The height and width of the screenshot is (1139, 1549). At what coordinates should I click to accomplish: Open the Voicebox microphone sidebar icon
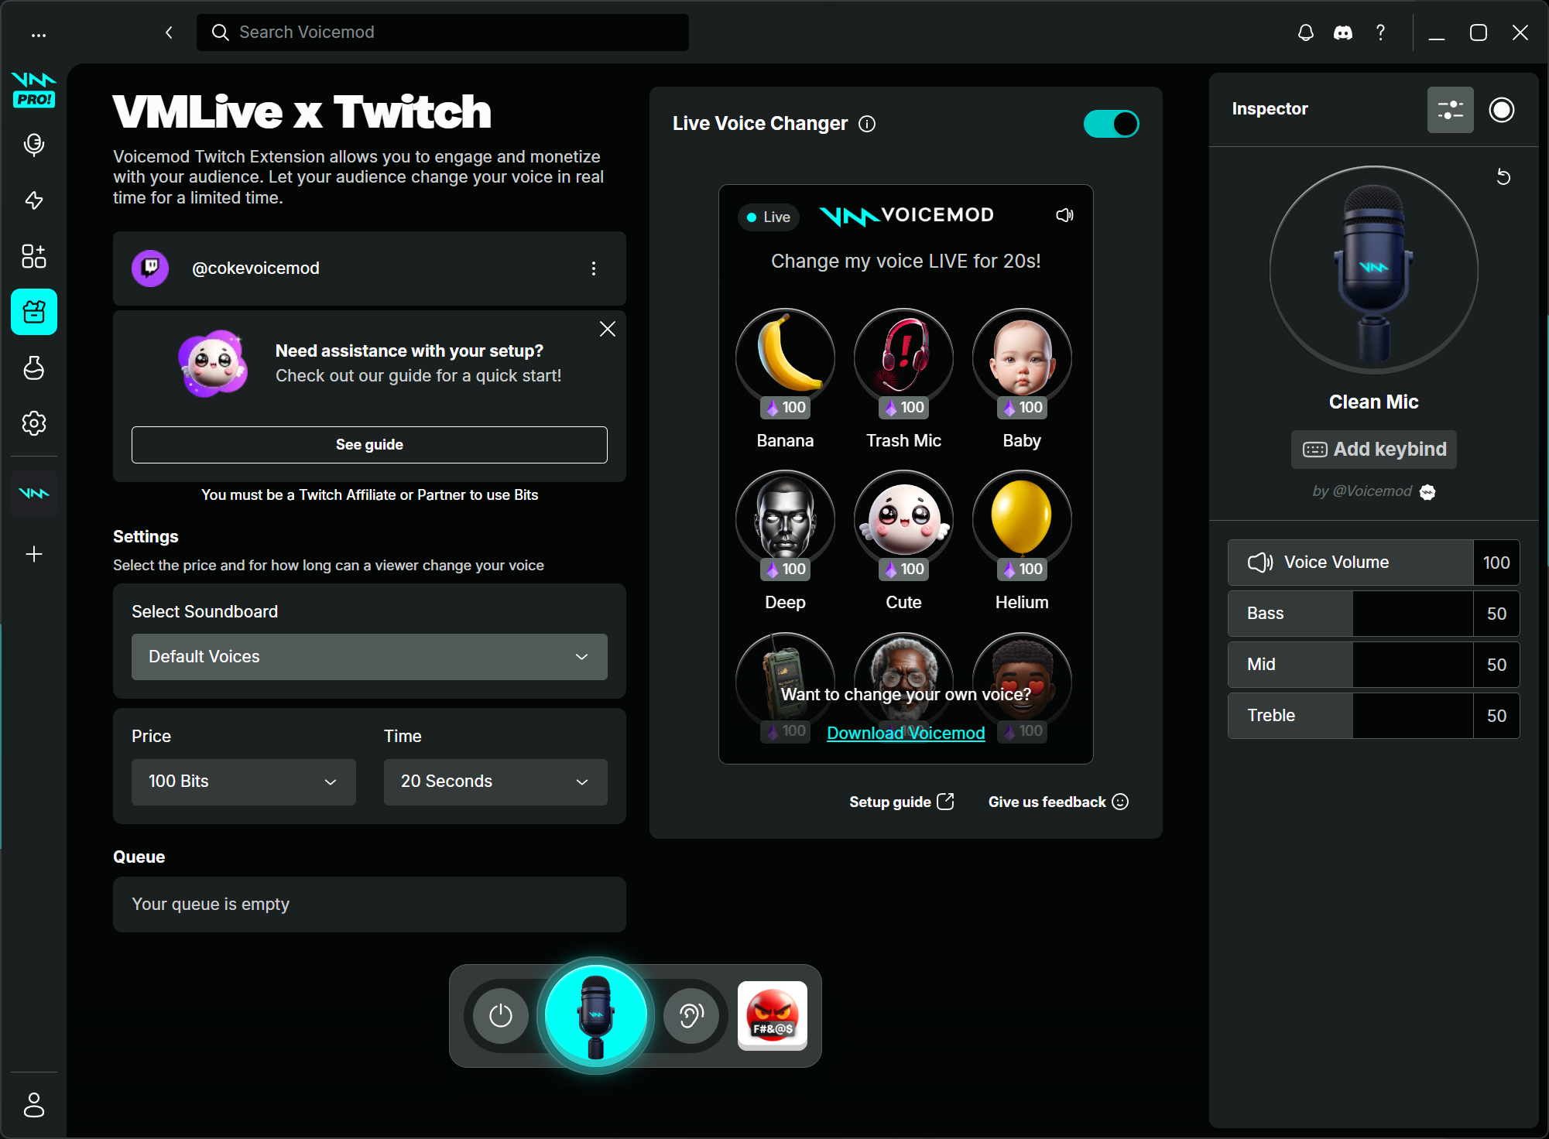[x=34, y=145]
